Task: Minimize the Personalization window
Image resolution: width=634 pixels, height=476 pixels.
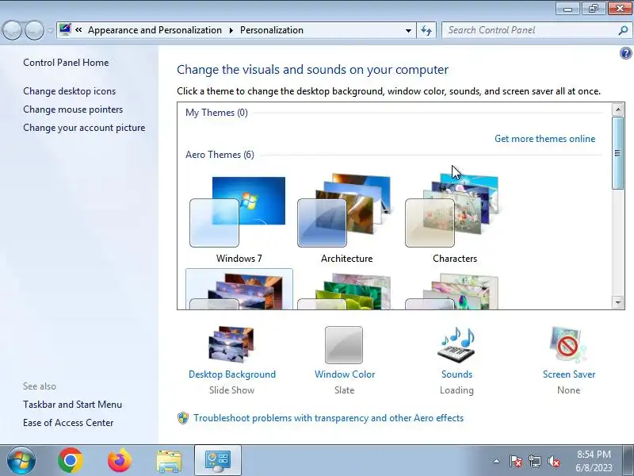Action: pyautogui.click(x=568, y=9)
